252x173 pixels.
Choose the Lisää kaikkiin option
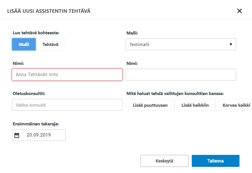195,105
